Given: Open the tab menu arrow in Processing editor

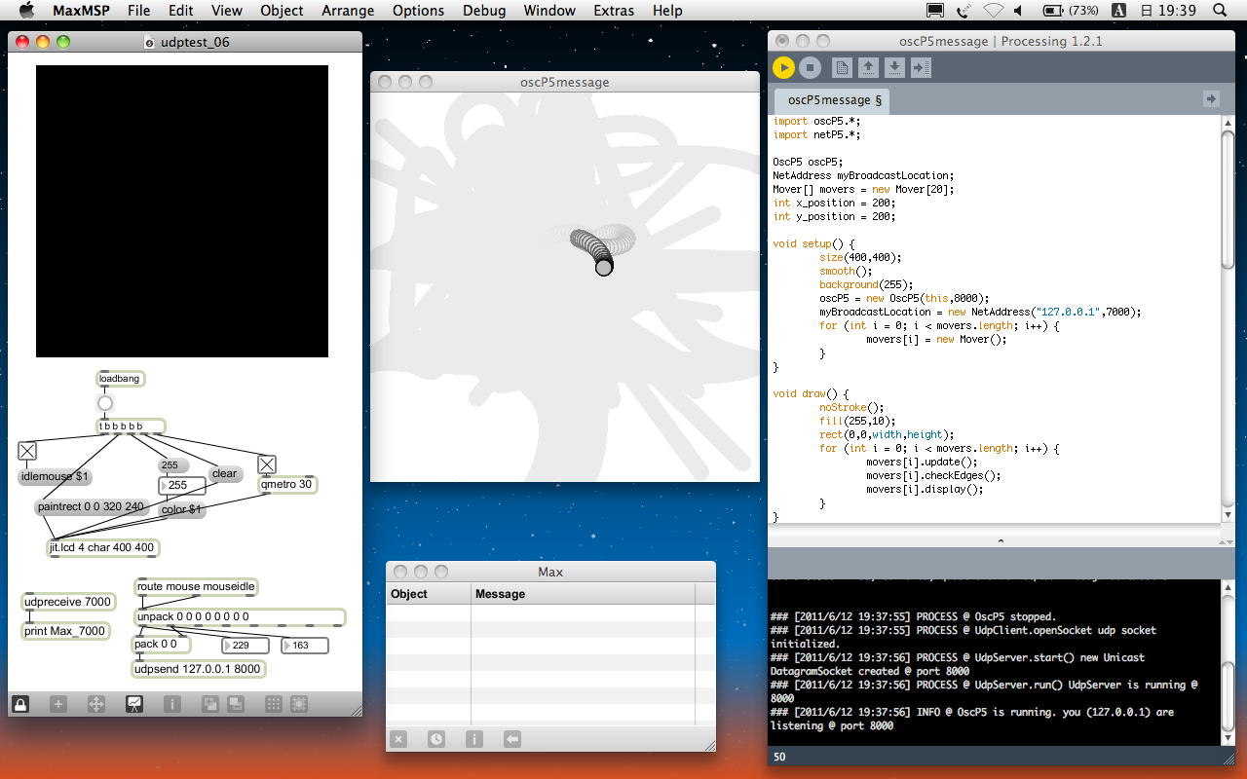Looking at the screenshot, I should click(x=1210, y=99).
